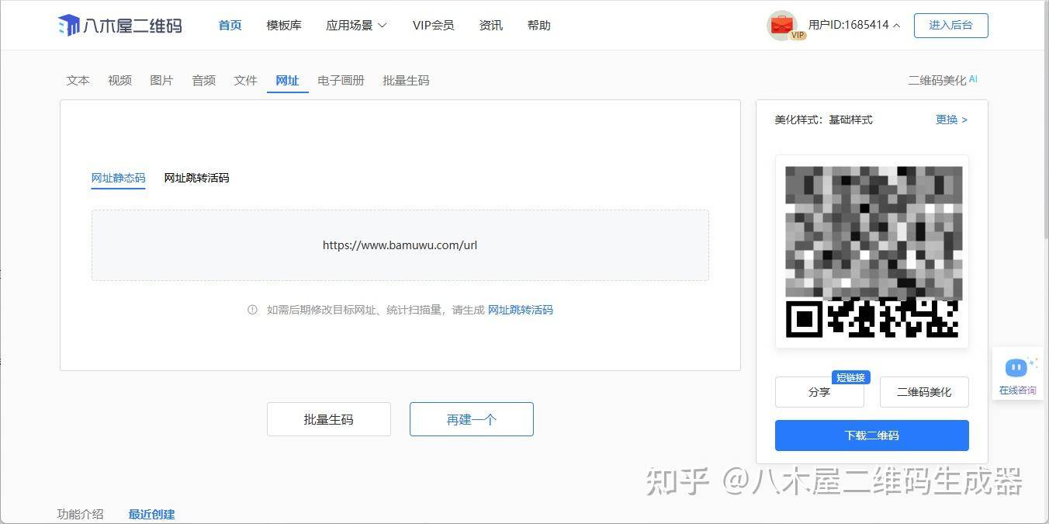The image size is (1049, 524).
Task: Open the 最近创建 tab at bottom
Action: point(152,514)
